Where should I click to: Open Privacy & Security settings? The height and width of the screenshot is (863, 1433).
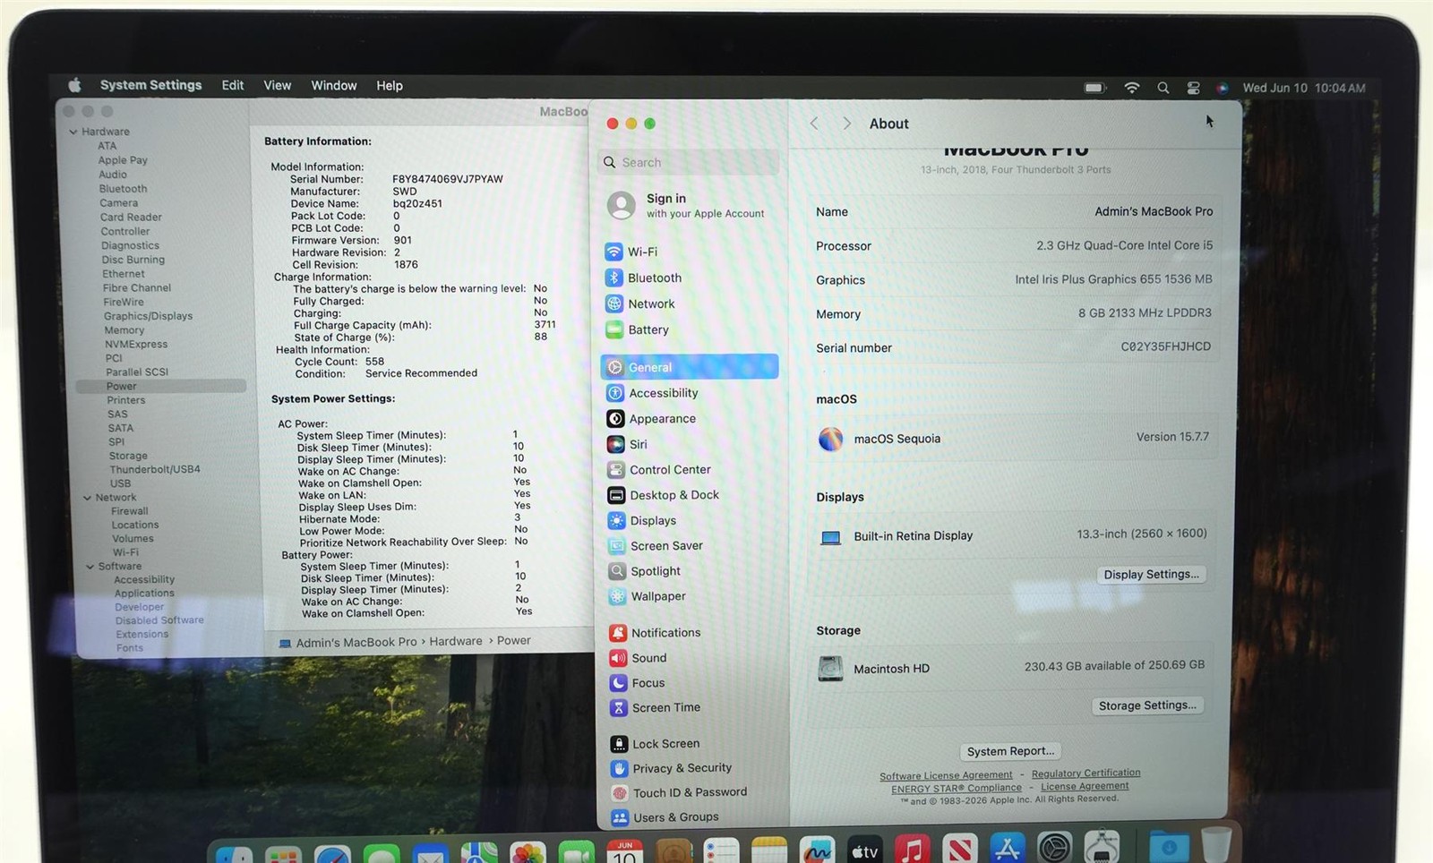(x=672, y=768)
